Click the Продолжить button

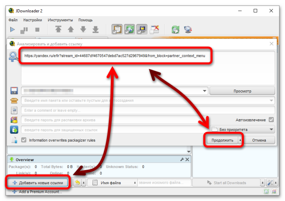point(222,140)
